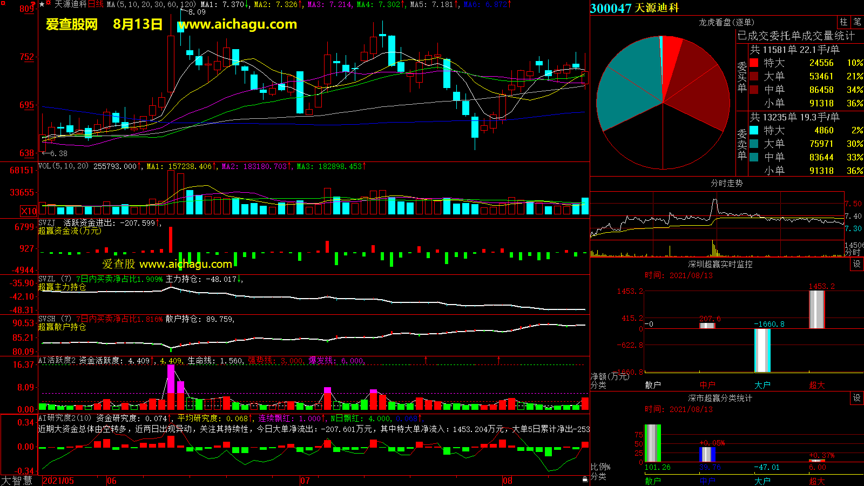The height and width of the screenshot is (486, 864).
Task: Click the red gear icon in top-left corner
Action: tap(3, 4)
